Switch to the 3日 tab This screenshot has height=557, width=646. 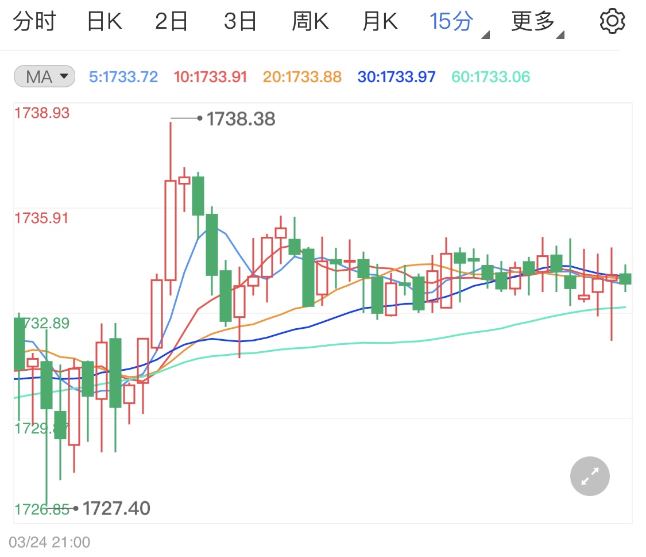click(240, 21)
